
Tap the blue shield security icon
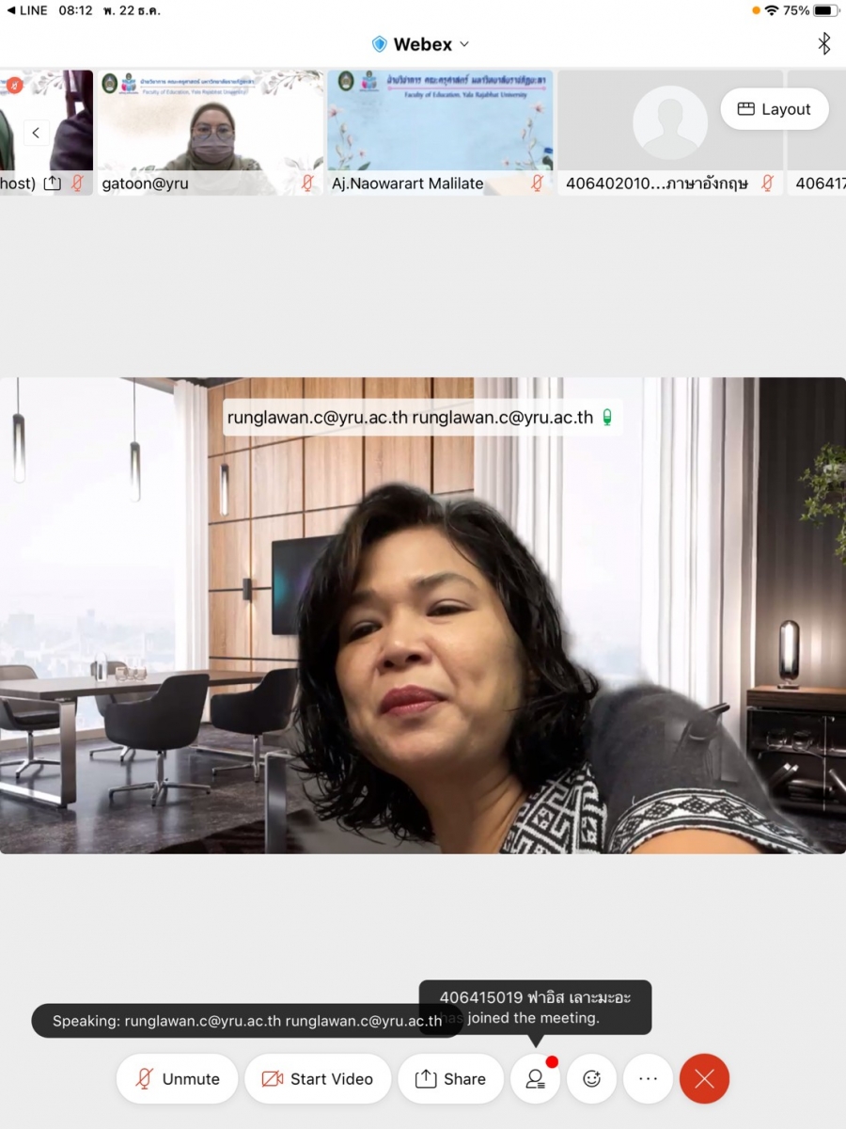(380, 44)
